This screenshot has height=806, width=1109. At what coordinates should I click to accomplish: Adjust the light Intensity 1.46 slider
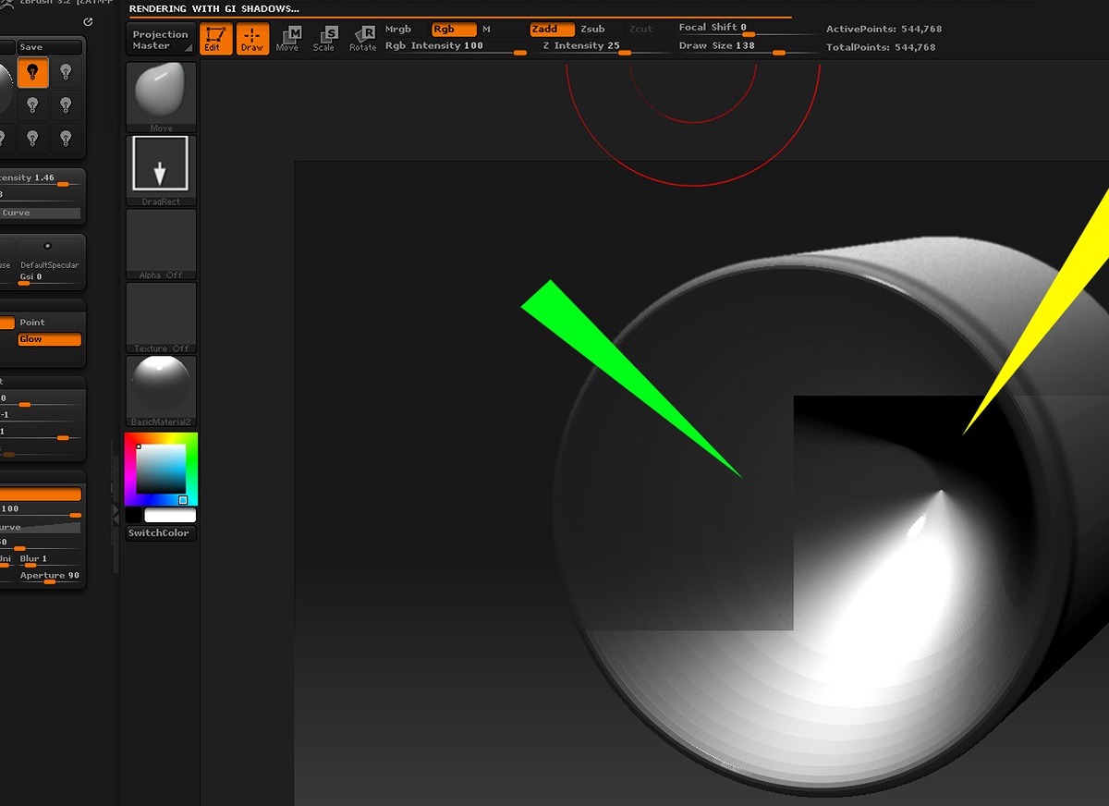pos(41,179)
